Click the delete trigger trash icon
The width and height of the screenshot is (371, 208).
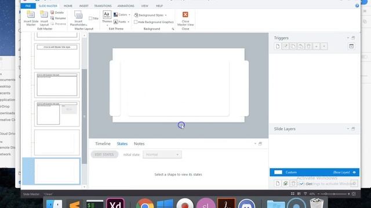pyautogui.click(x=308, y=46)
